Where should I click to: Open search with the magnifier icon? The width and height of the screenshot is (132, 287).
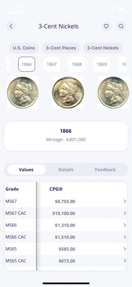[x=121, y=26]
